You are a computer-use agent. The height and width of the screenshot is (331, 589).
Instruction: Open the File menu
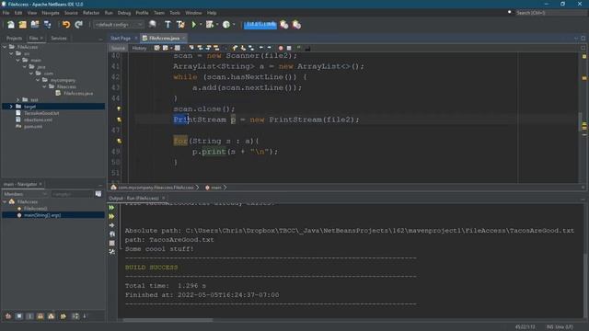pyautogui.click(x=6, y=13)
